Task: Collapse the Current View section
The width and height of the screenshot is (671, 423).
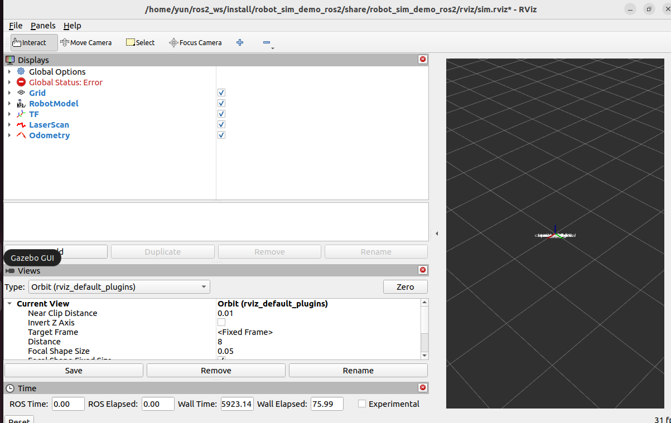Action: click(9, 304)
